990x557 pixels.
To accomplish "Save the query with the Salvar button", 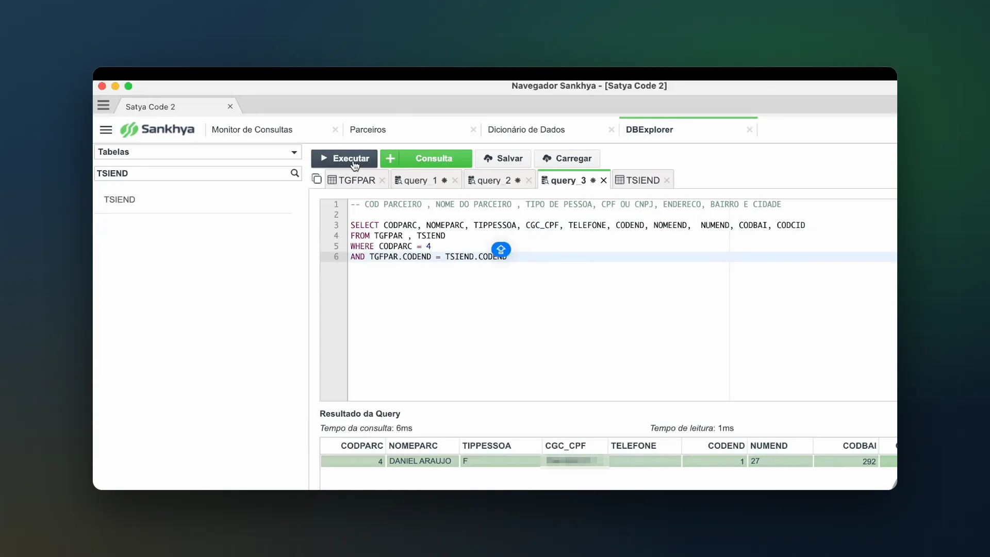I will tap(503, 158).
